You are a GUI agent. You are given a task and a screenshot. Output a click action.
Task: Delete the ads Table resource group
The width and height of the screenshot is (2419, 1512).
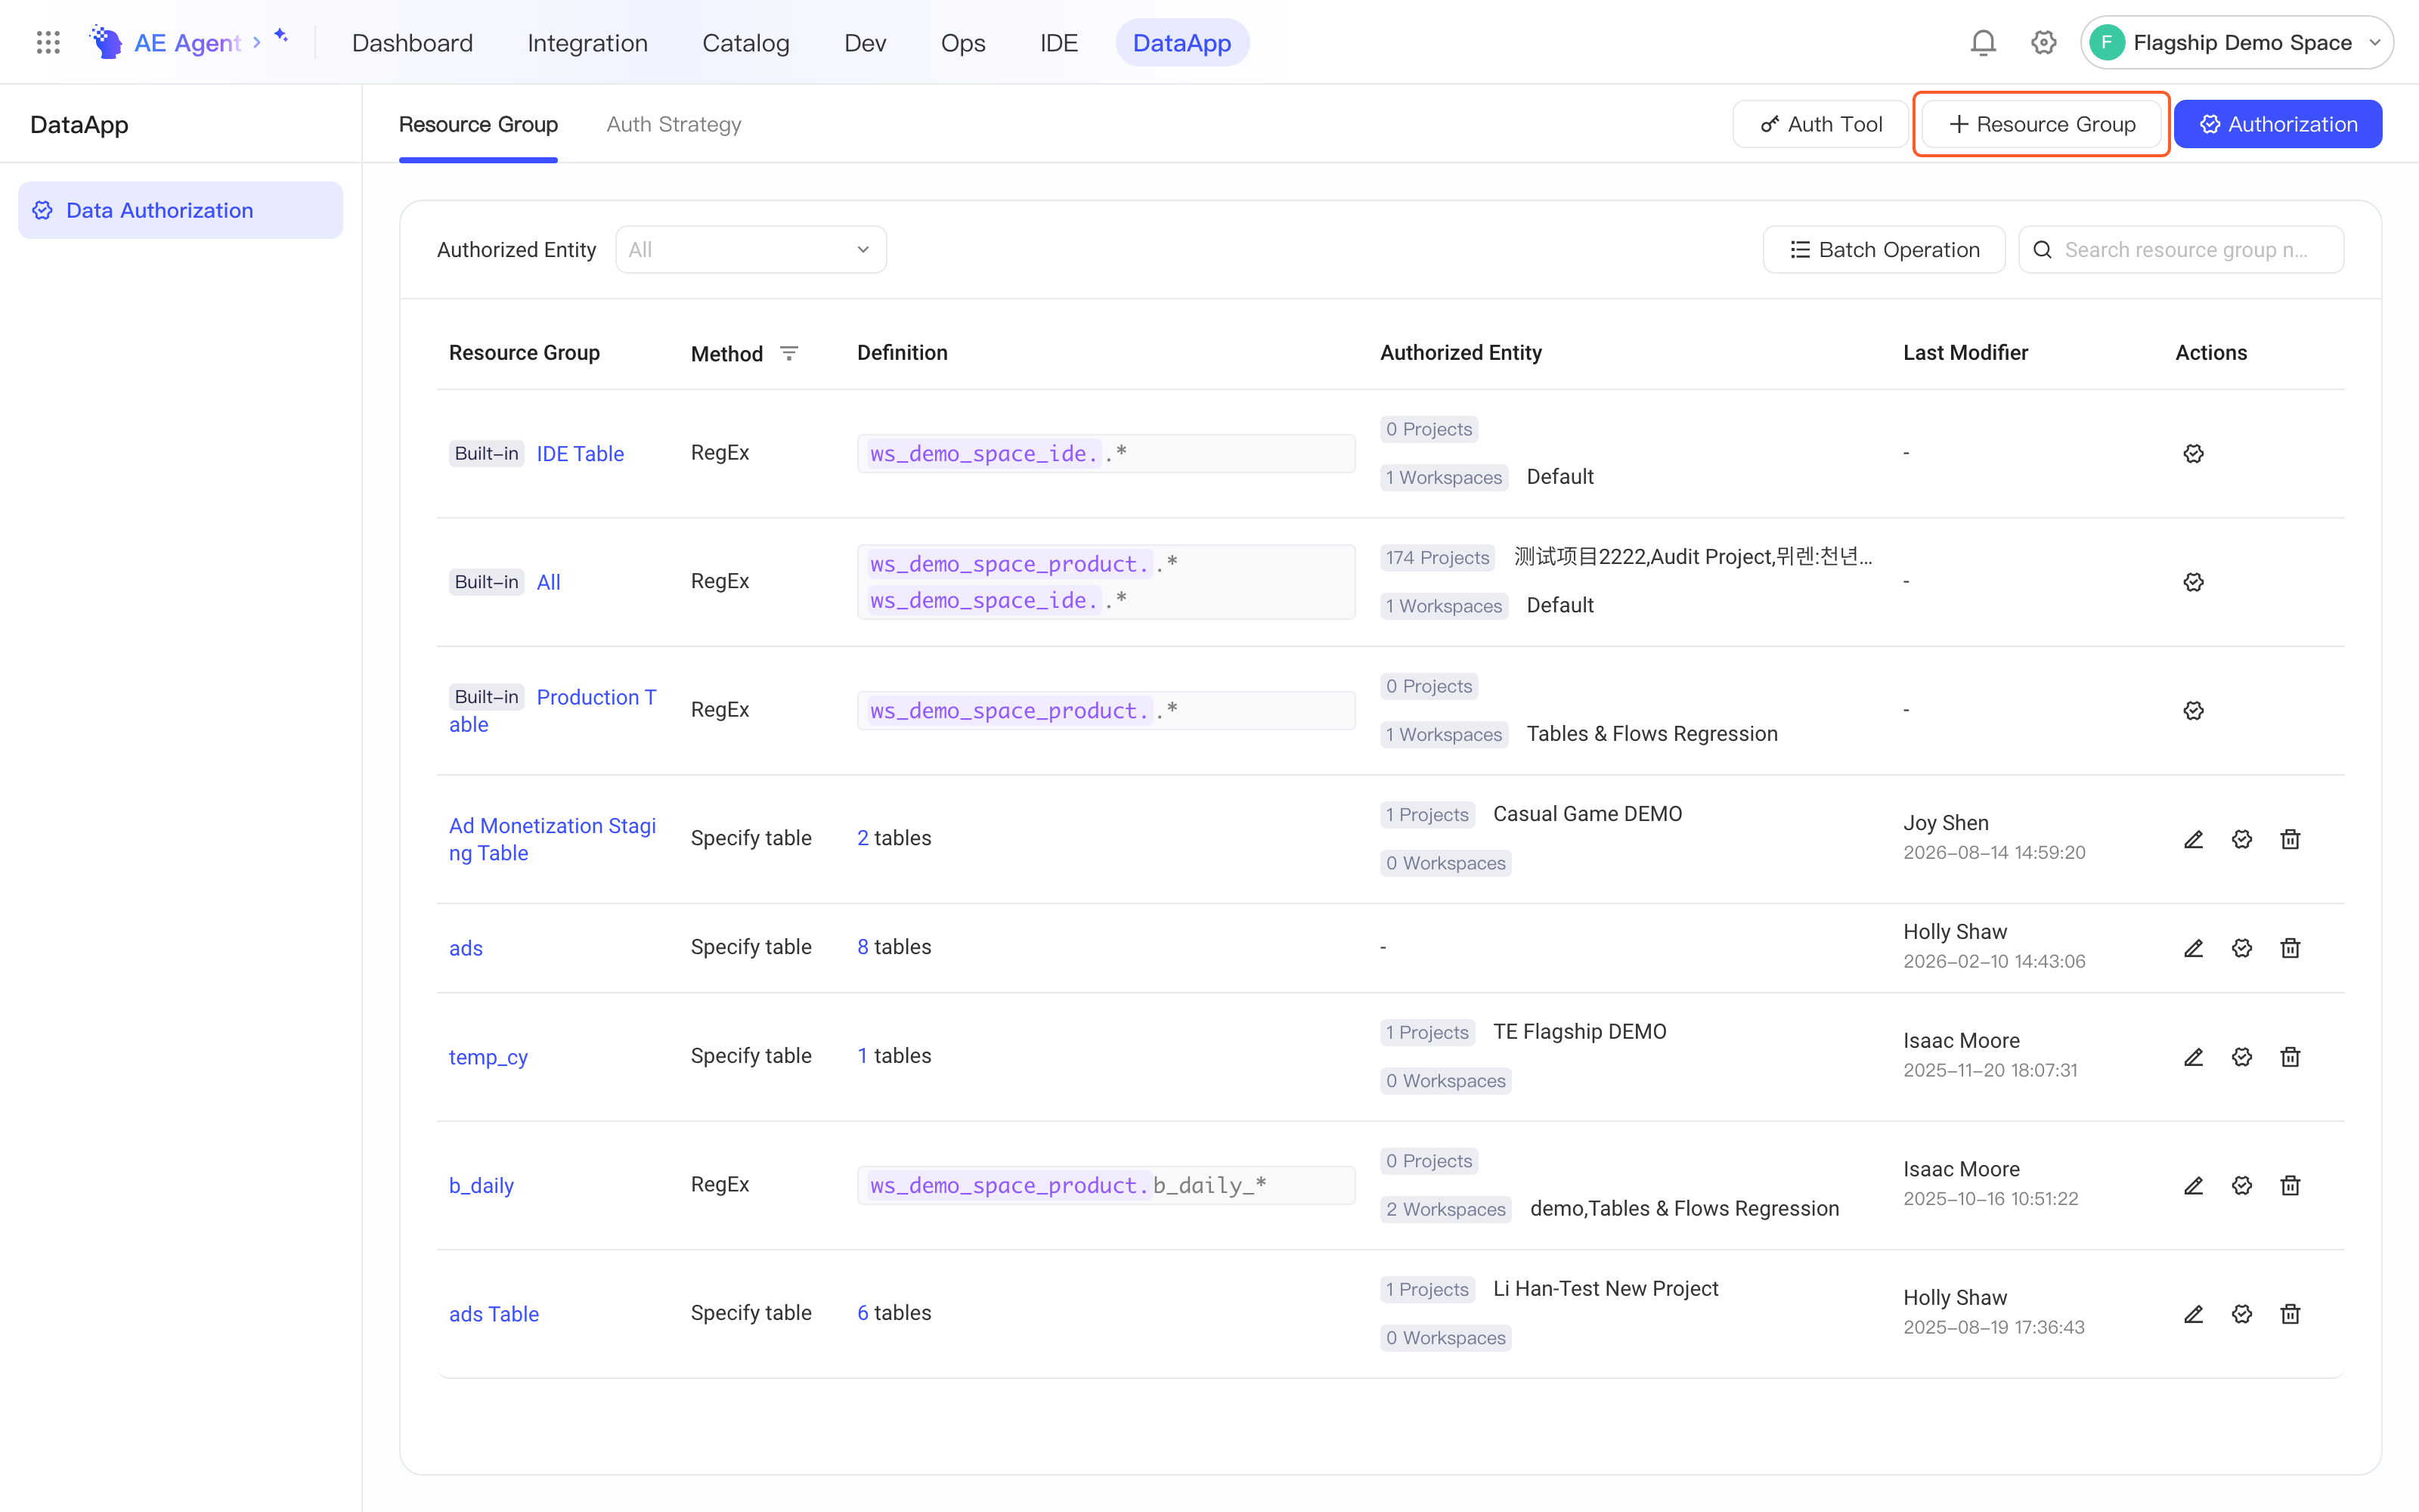(2290, 1314)
